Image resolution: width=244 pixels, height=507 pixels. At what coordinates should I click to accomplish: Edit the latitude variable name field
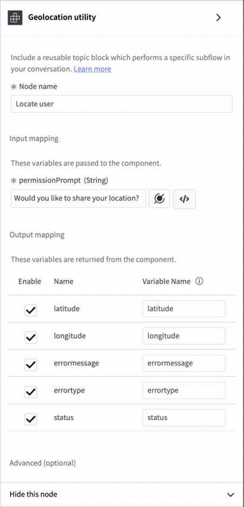click(184, 309)
